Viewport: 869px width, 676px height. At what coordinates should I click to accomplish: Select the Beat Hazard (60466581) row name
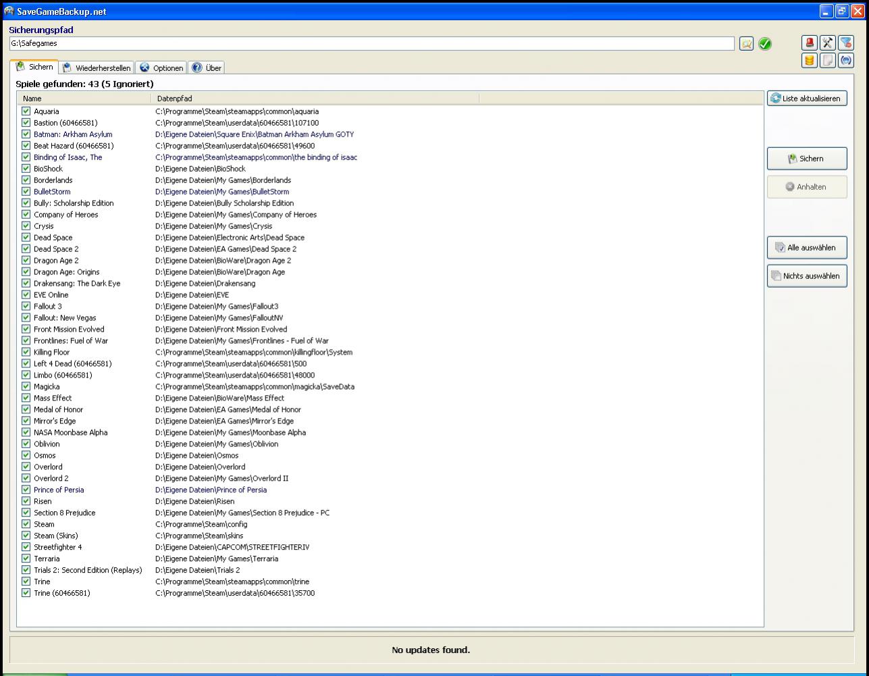click(74, 146)
